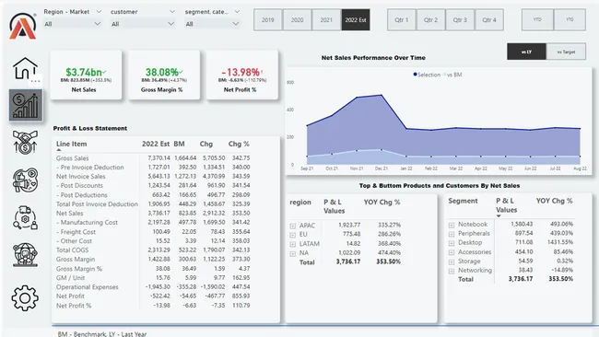
Task: Collapse Region - Market slicer header chevron
Action: 99,12
